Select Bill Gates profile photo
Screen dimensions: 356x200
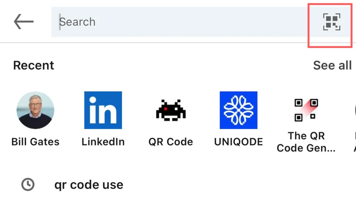35,110
